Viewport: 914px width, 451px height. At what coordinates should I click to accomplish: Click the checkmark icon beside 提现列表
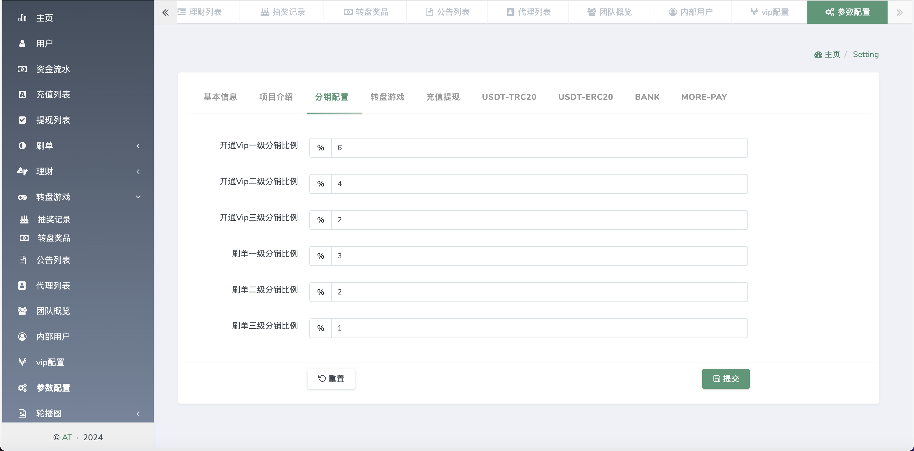click(22, 120)
